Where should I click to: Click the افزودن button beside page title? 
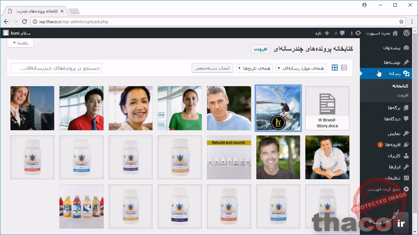(x=261, y=49)
